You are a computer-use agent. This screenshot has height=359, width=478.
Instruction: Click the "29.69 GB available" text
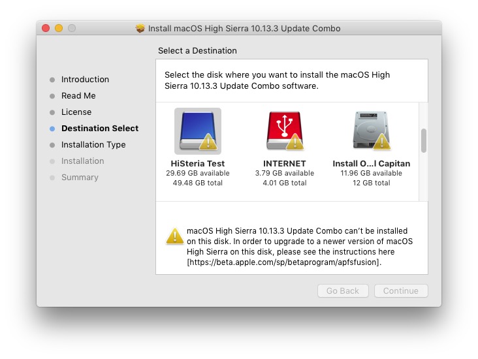198,173
